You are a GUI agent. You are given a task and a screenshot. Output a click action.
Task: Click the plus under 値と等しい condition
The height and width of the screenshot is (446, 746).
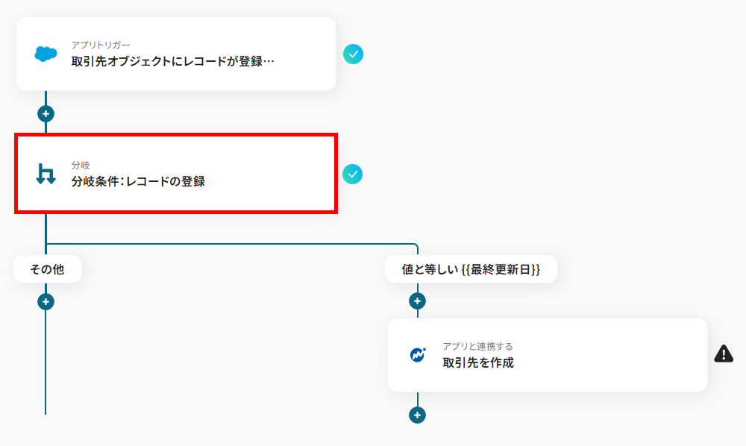418,301
